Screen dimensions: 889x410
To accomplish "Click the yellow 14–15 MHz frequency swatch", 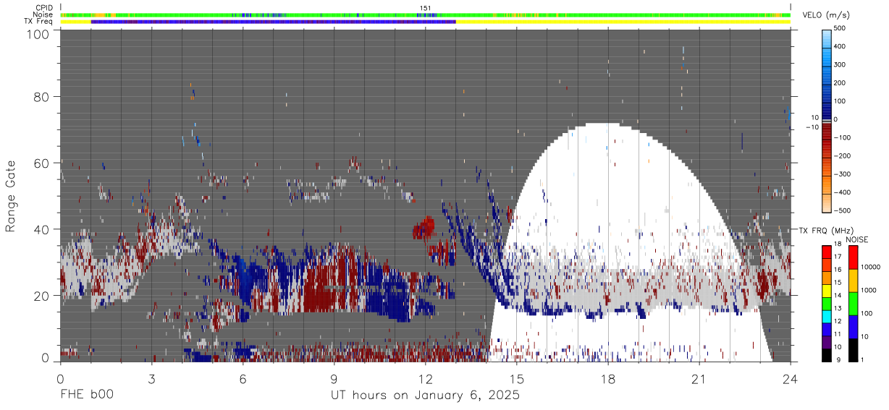I will coord(826,291).
